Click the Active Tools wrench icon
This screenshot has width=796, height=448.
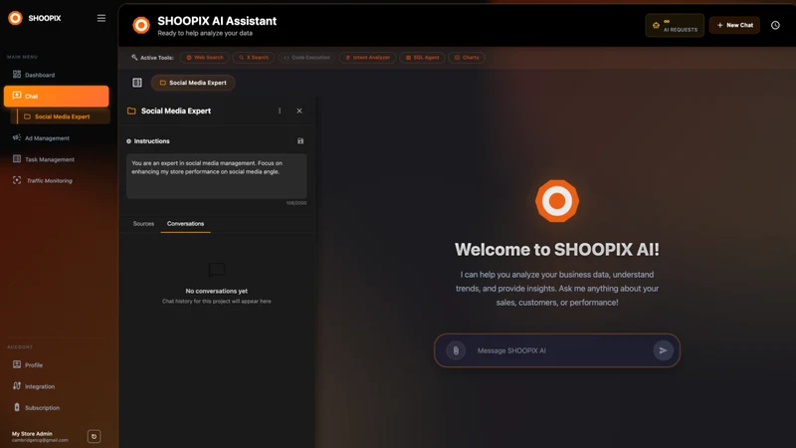pyautogui.click(x=134, y=58)
